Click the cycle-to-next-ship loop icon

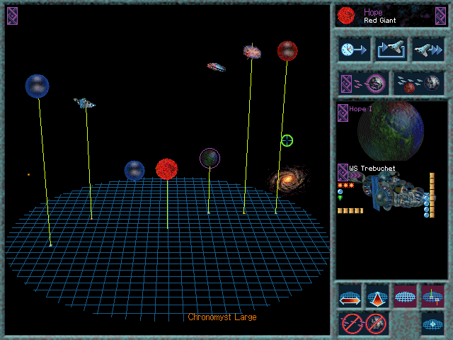click(391, 50)
